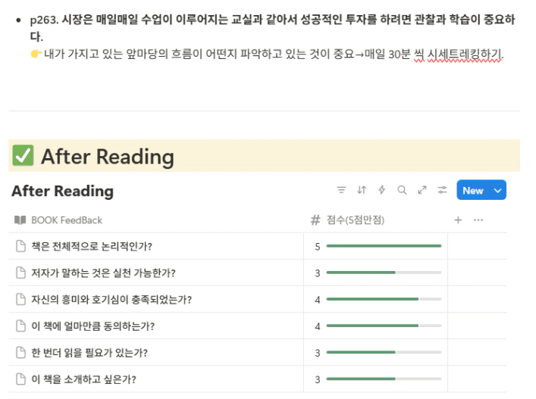
Task: Open database as full page icon
Action: pyautogui.click(x=422, y=190)
